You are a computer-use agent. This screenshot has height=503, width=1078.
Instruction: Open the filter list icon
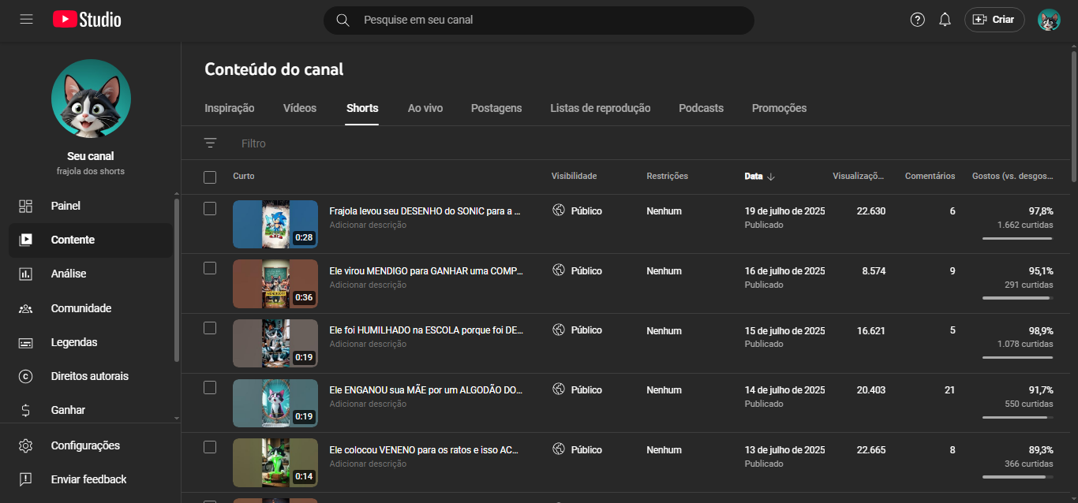point(210,143)
